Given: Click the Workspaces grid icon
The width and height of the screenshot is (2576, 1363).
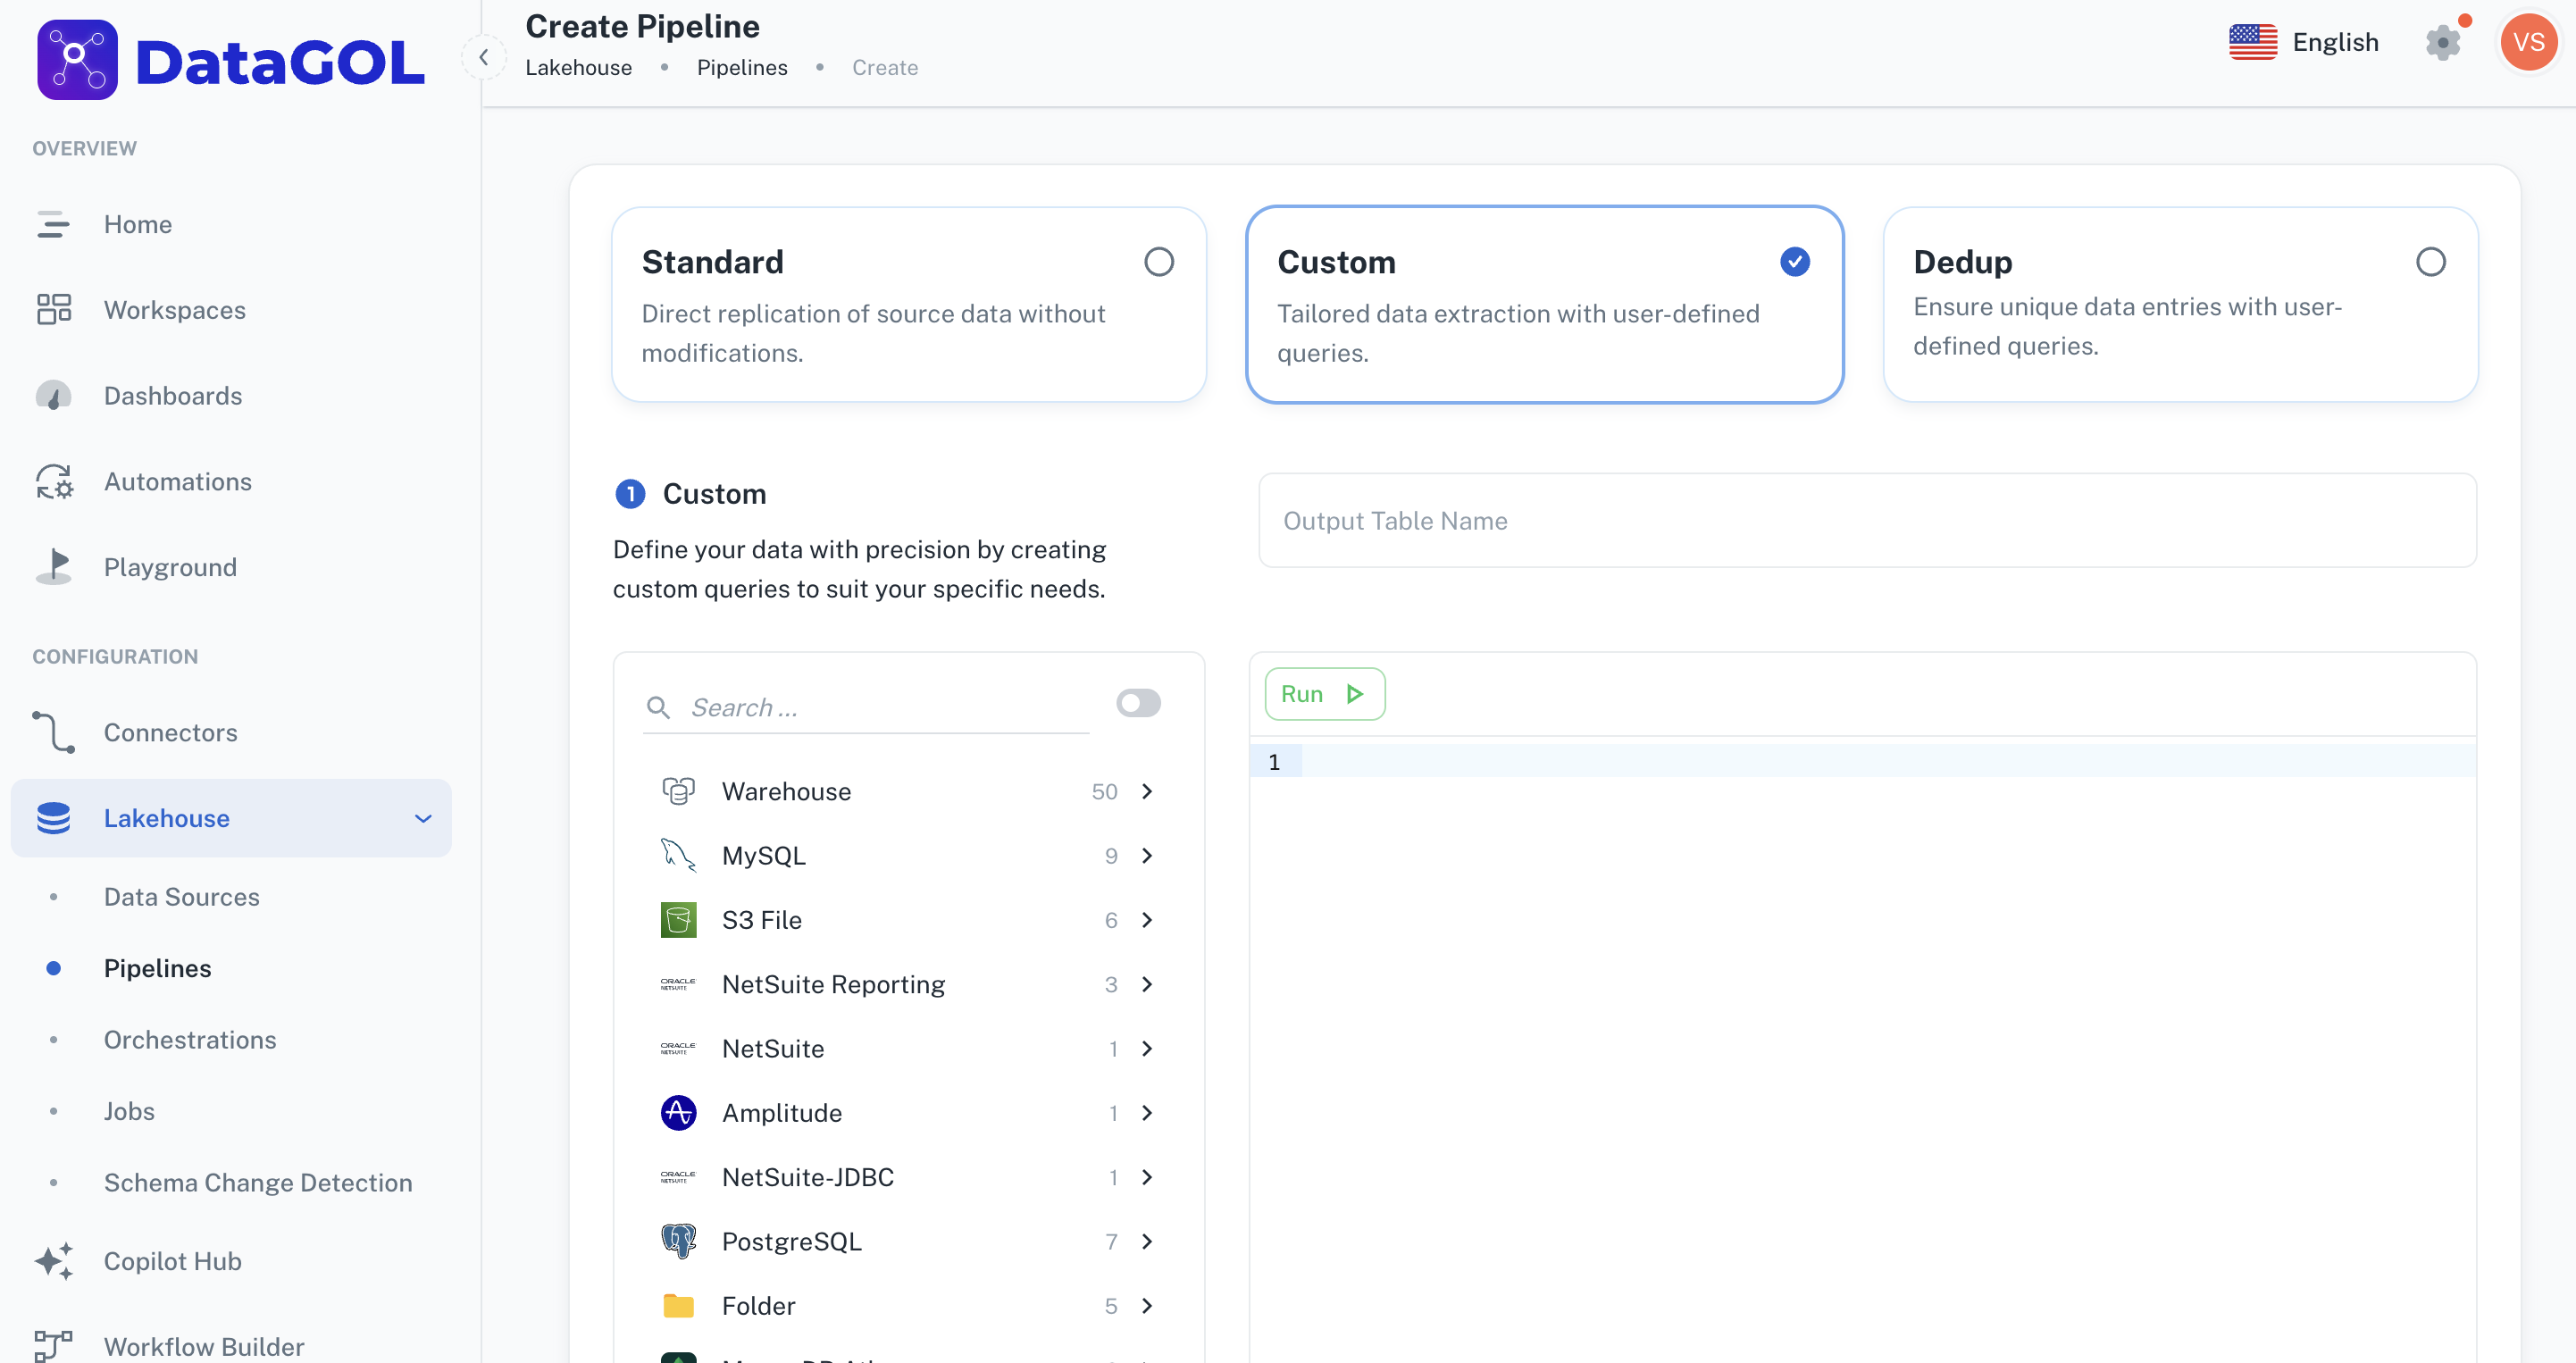Looking at the screenshot, I should pos(53,310).
